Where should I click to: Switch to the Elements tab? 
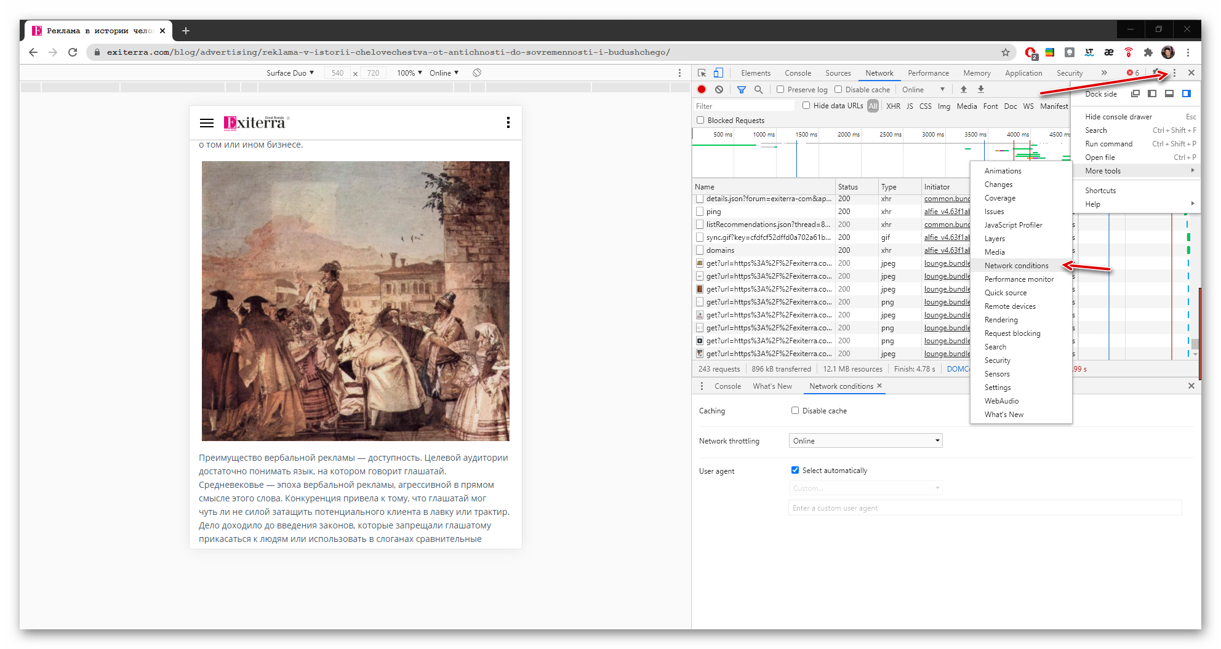click(756, 73)
